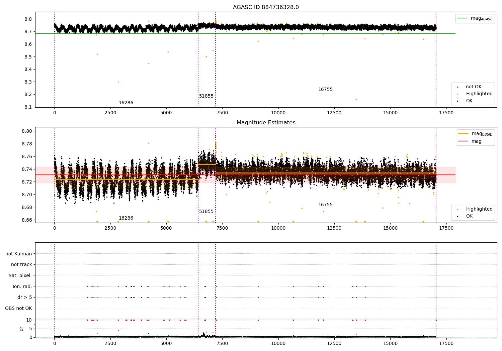The height and width of the screenshot is (351, 502).
Task: Click the 10 tick on the dr axis
Action: (29, 320)
